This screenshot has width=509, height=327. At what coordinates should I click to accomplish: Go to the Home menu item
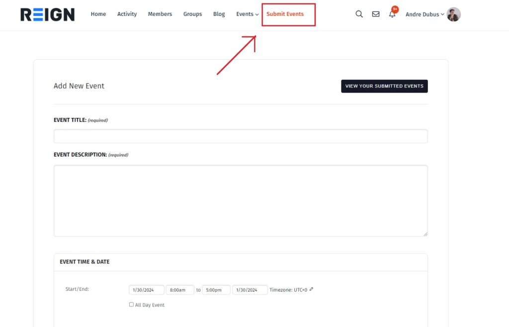(98, 14)
